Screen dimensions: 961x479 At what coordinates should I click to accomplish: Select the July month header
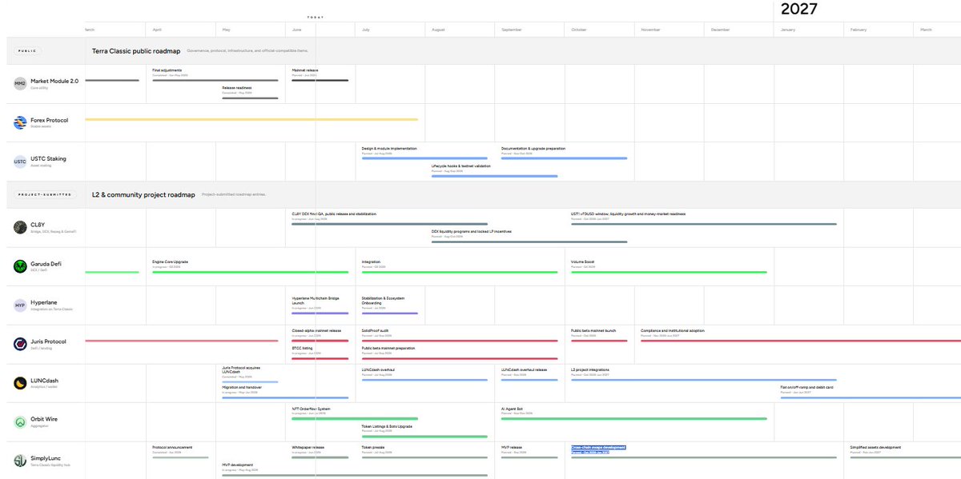click(x=366, y=30)
